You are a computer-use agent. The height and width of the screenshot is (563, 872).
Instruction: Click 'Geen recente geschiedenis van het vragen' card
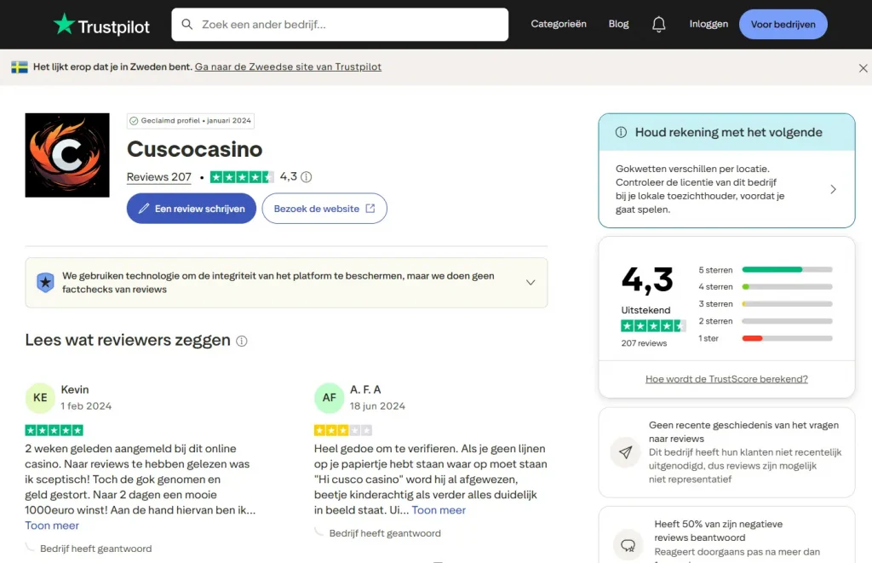click(x=727, y=452)
